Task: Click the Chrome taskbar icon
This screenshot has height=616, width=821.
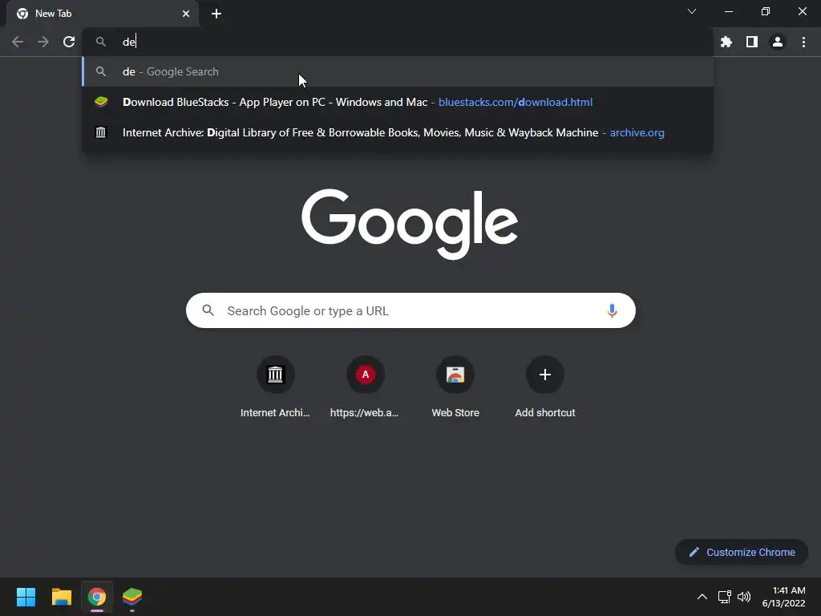Action: tap(97, 597)
